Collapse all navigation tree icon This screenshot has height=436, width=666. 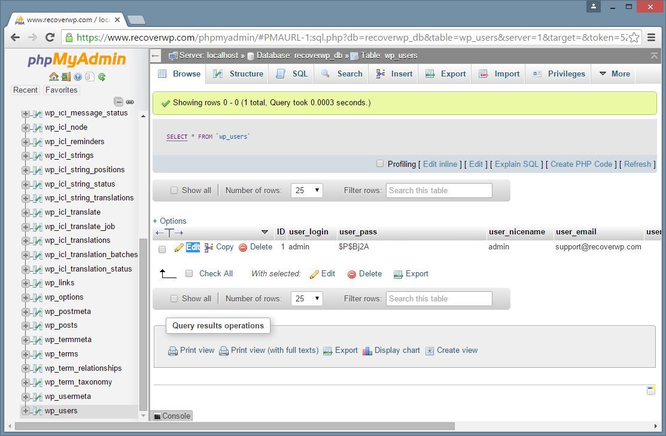118,102
